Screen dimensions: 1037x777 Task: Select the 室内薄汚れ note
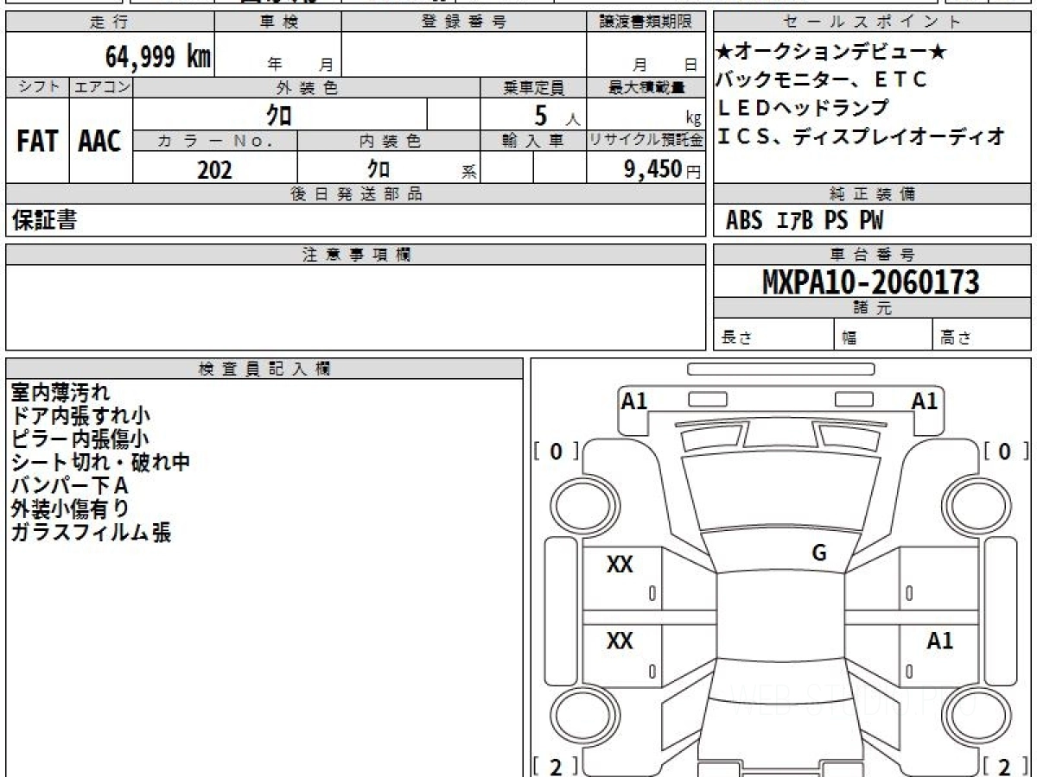(x=60, y=393)
